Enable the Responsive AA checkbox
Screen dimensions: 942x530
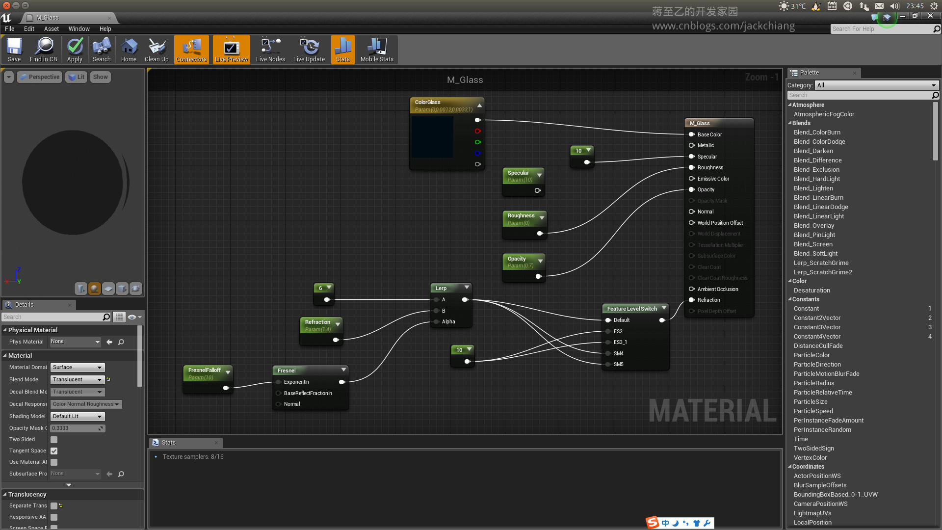tap(54, 517)
